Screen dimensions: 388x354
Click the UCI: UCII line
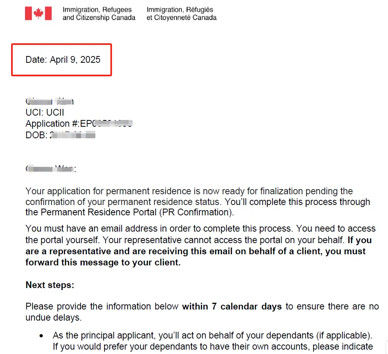point(45,112)
